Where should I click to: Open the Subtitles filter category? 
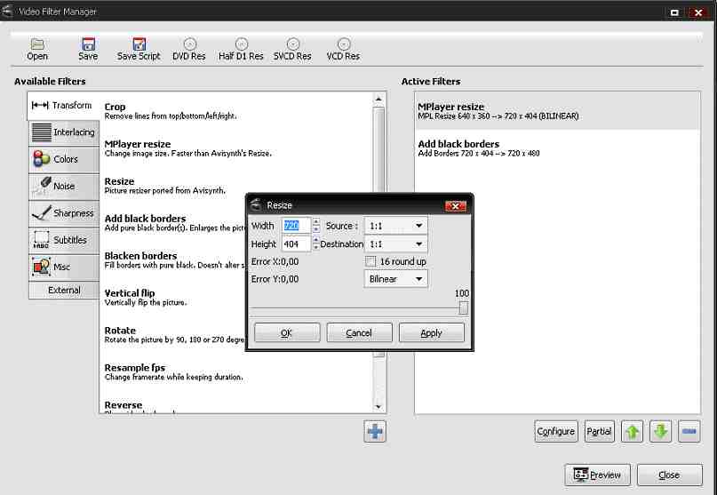click(64, 240)
